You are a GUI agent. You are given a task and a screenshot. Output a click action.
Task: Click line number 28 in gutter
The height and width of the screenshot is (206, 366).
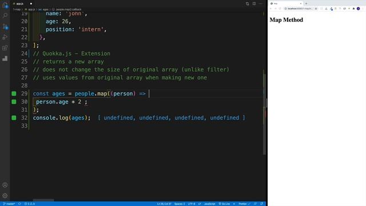click(24, 86)
